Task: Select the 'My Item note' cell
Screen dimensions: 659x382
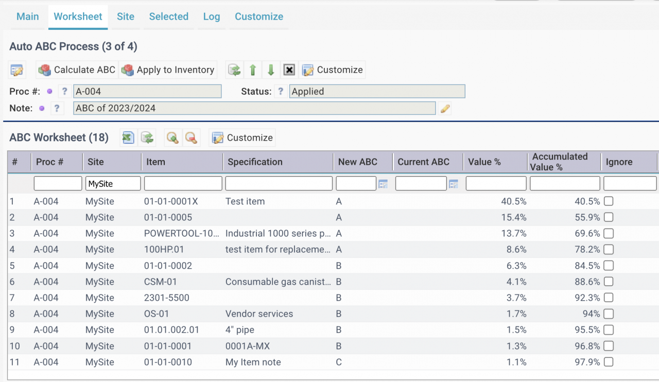Action: click(253, 362)
